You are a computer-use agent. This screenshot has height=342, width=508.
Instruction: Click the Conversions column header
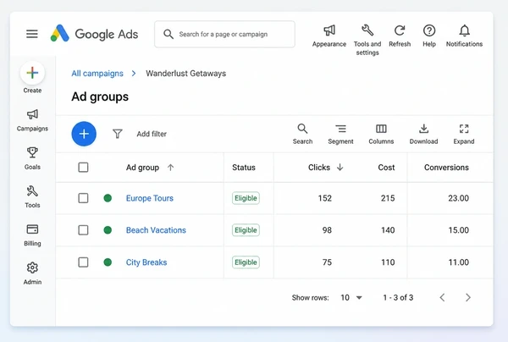446,168
